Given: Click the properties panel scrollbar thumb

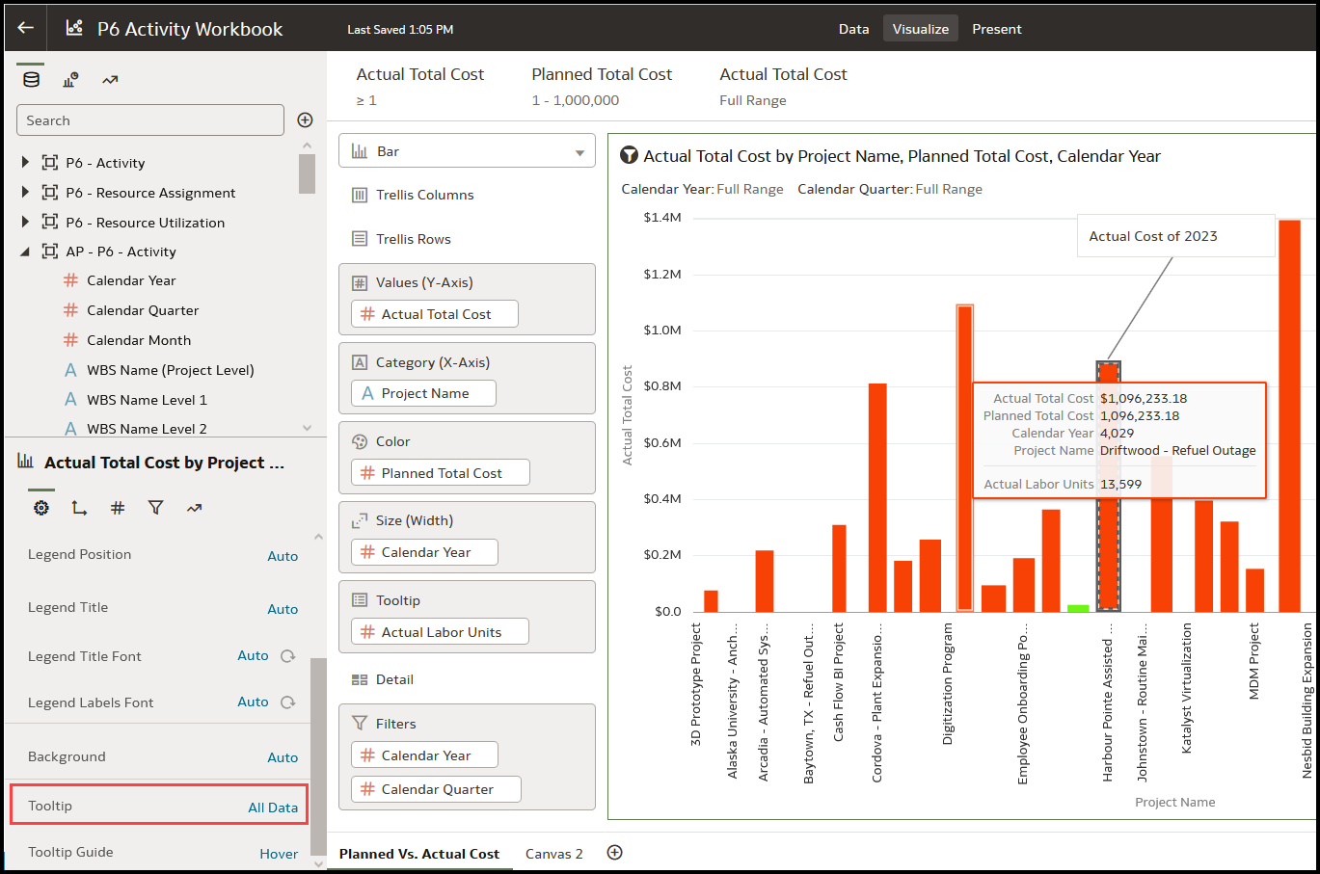Looking at the screenshot, I should point(318,758).
